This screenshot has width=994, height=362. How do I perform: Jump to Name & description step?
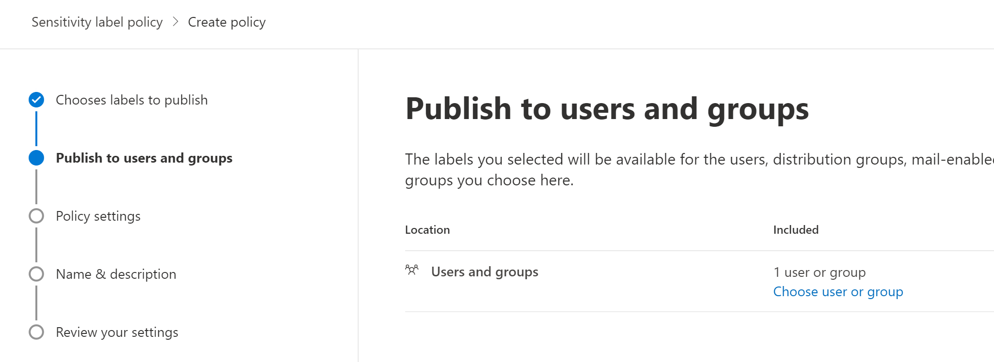[x=116, y=274]
